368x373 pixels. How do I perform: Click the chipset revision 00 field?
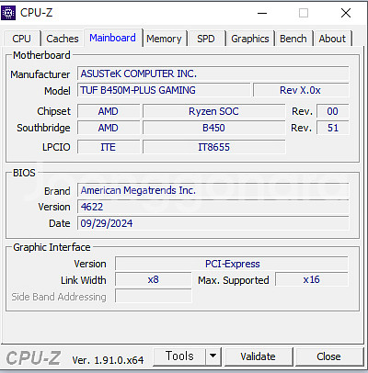coord(333,111)
